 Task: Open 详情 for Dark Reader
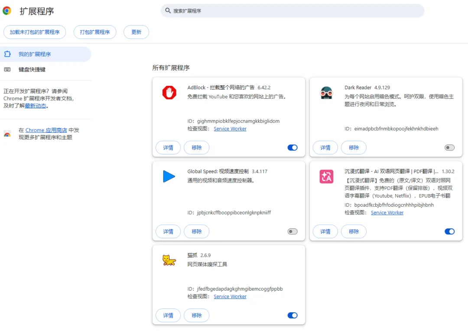pyautogui.click(x=325, y=147)
